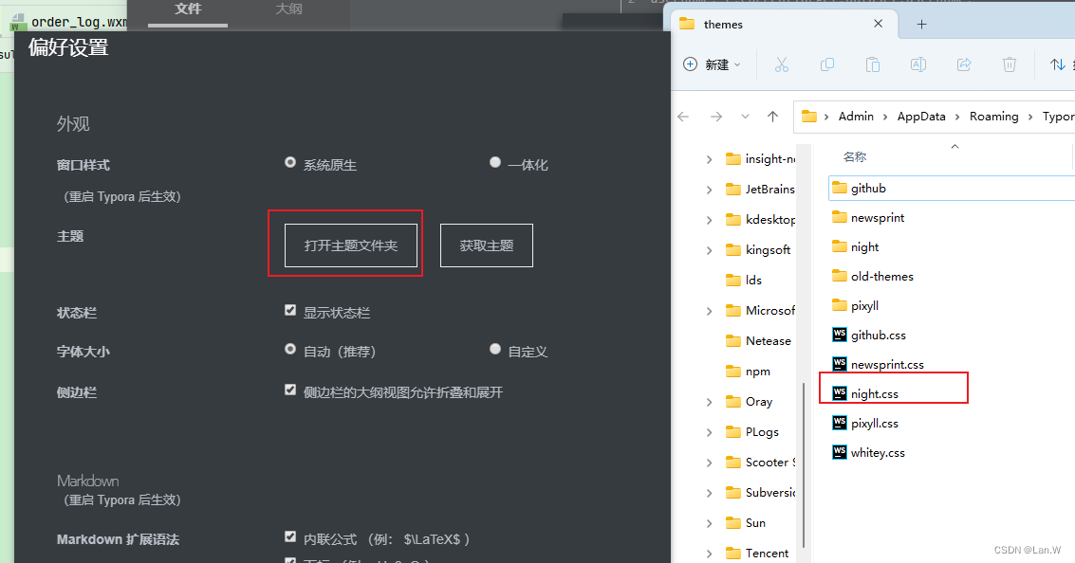Click Cut scissors icon in Explorer toolbar
Viewport: 1075px width, 563px height.
tap(781, 64)
